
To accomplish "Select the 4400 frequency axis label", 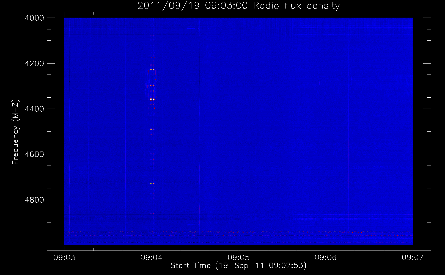I will point(34,109).
